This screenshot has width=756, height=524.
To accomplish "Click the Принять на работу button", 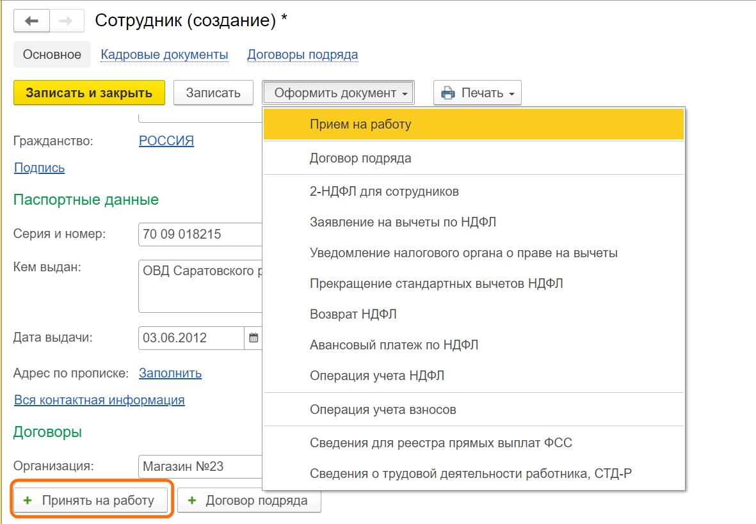I will click(x=91, y=500).
